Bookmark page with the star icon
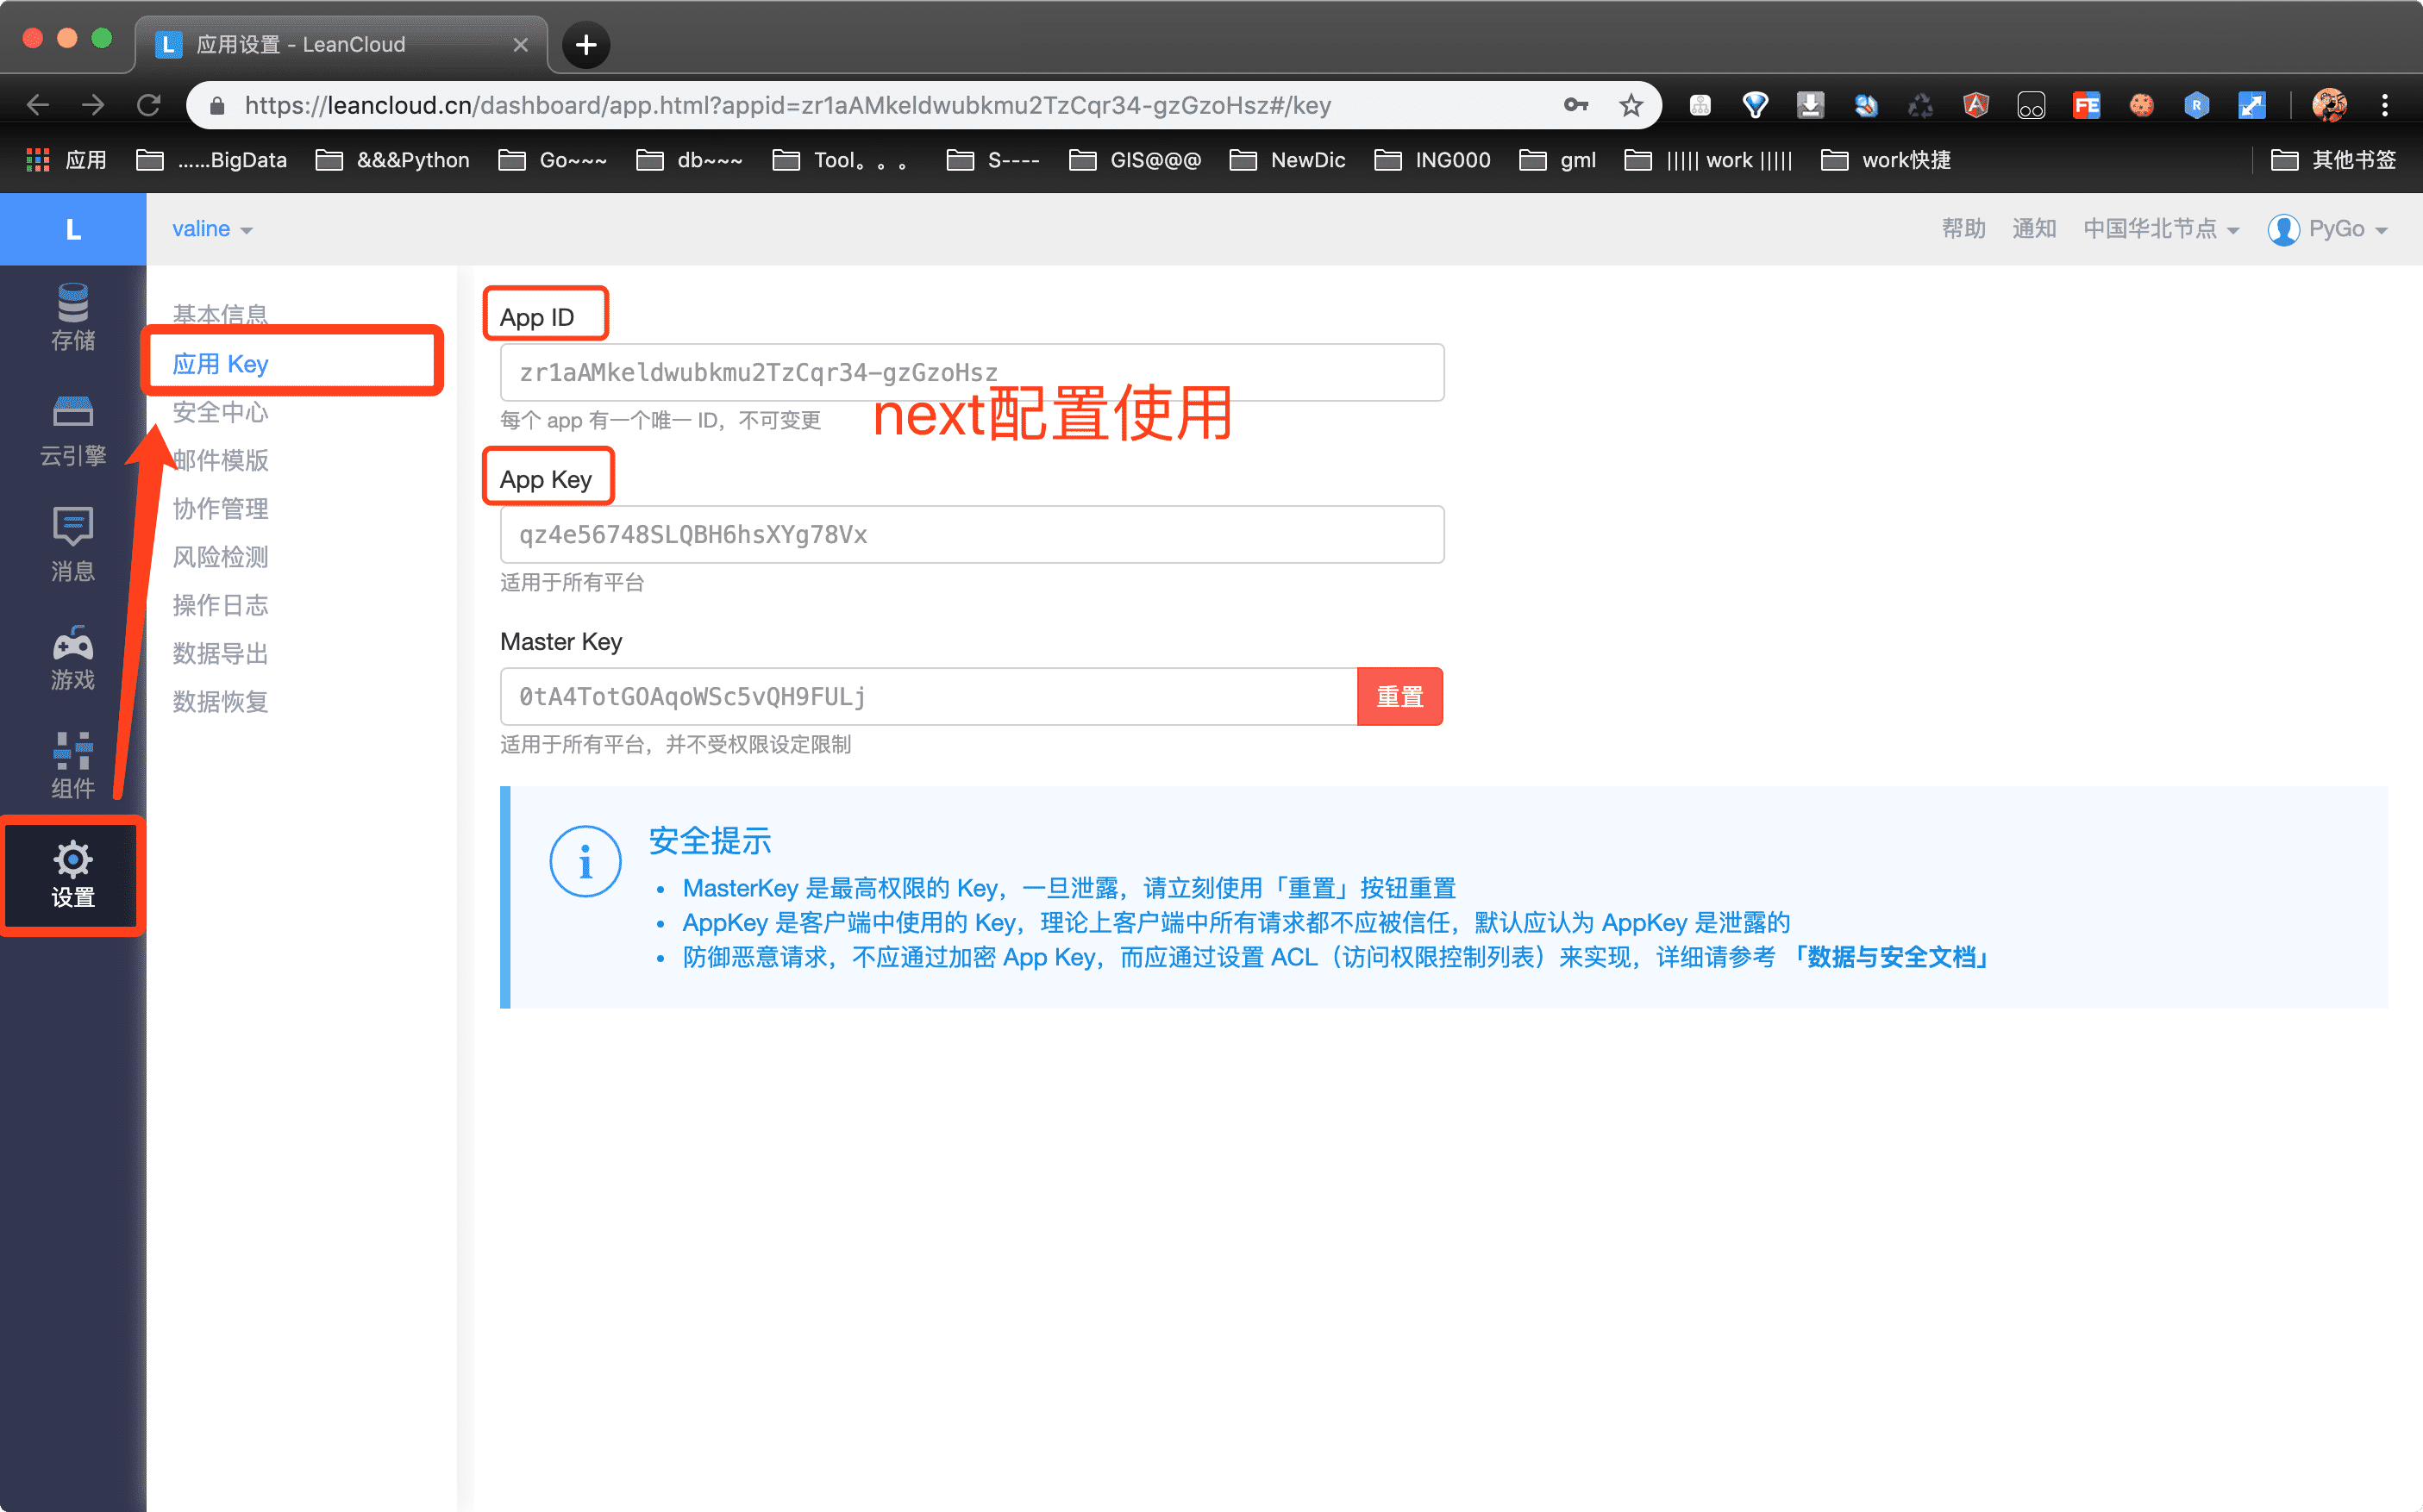 [1631, 105]
